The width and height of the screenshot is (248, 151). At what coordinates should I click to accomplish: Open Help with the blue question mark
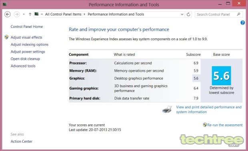pos(242,23)
